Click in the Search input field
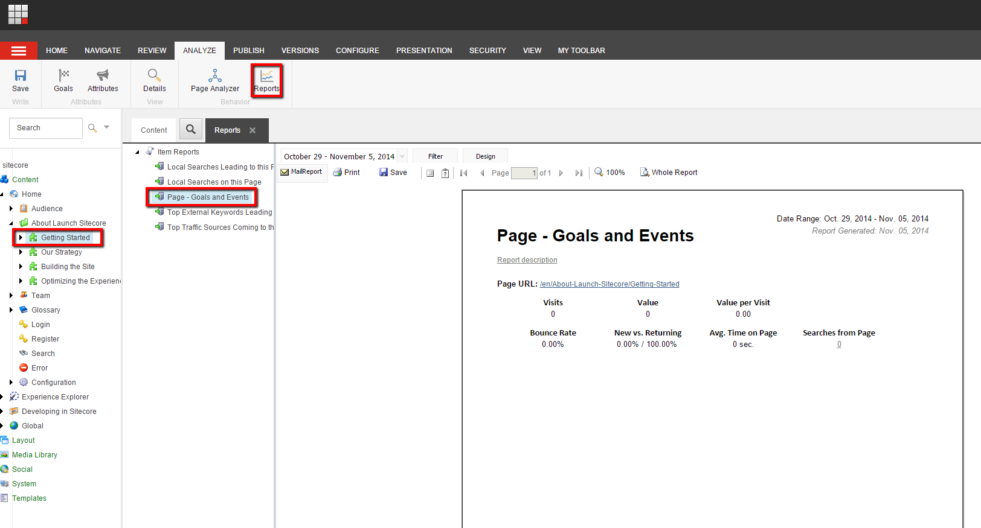 [x=46, y=128]
